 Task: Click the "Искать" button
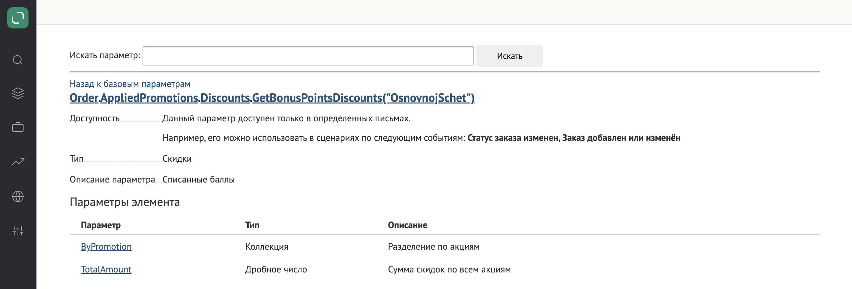point(510,56)
